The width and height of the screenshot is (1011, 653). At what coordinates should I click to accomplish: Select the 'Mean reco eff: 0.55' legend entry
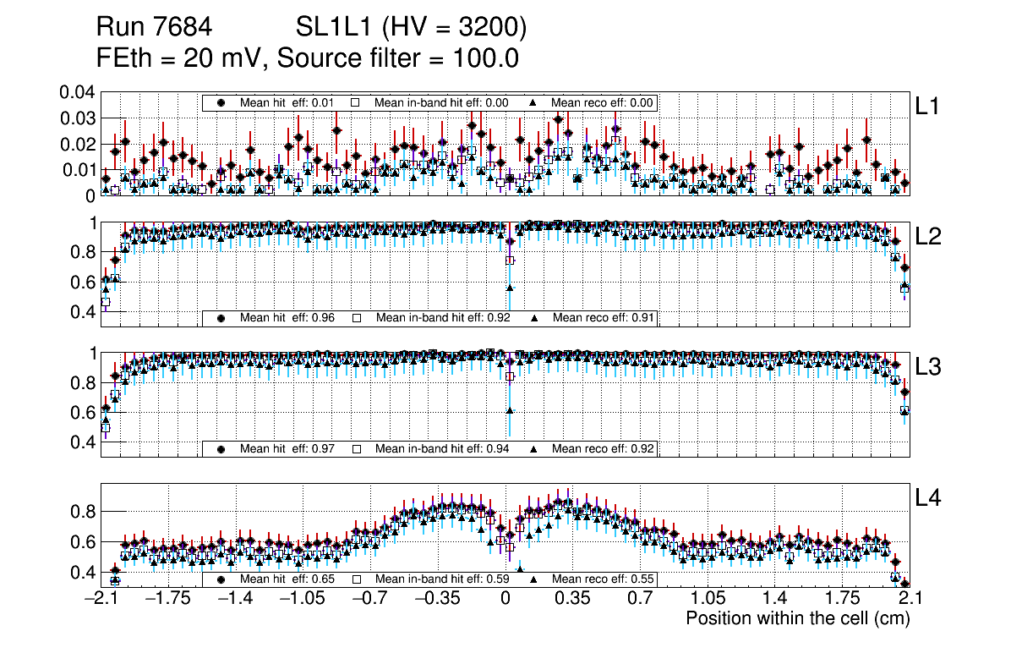602,579
